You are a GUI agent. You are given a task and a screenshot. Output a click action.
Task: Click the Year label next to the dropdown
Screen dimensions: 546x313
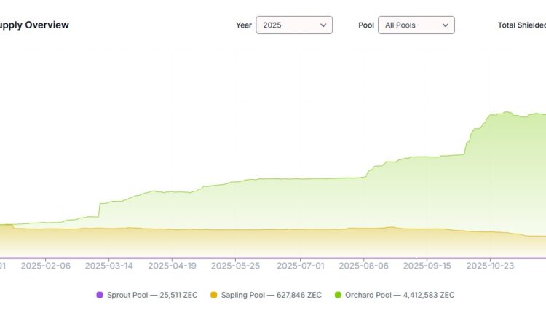[x=243, y=25]
